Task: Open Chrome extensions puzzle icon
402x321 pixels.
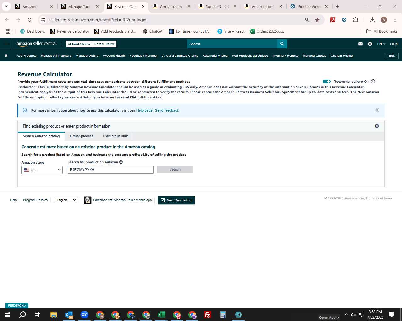Action: (x=356, y=20)
